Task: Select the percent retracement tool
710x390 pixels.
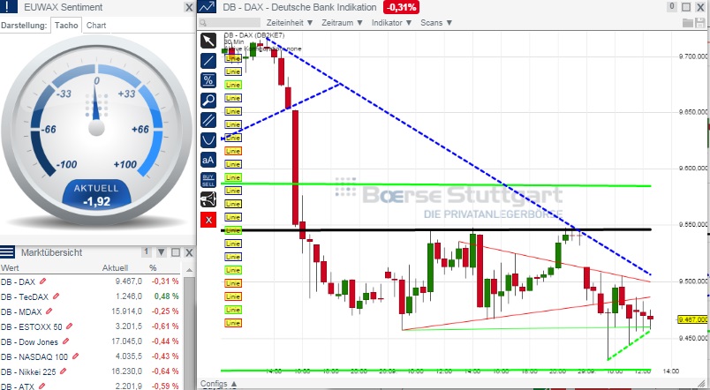Action: click(208, 80)
